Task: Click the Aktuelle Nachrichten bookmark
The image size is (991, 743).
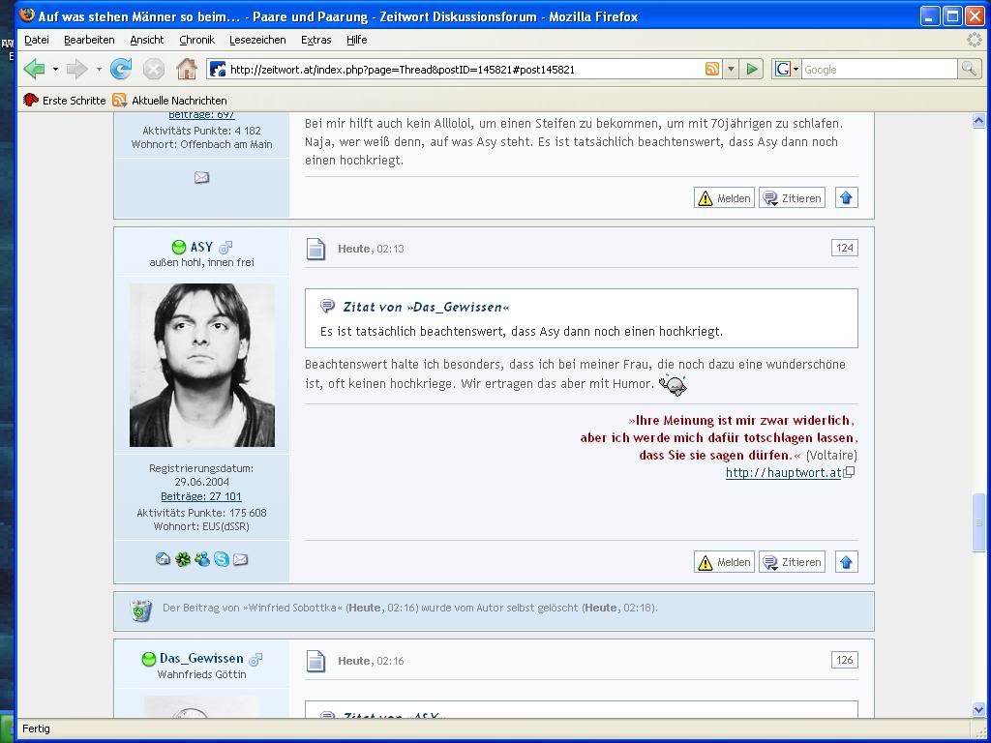Action: click(x=169, y=100)
